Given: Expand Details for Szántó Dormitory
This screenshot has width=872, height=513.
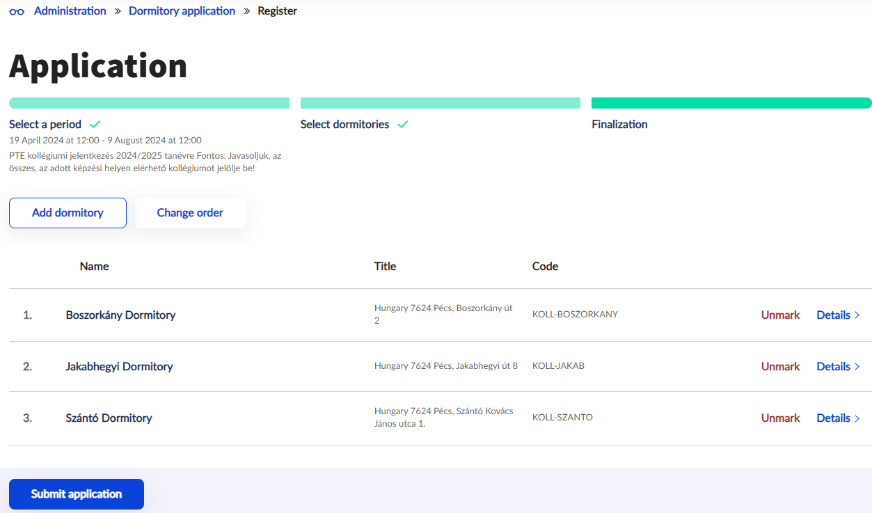Looking at the screenshot, I should (x=838, y=418).
